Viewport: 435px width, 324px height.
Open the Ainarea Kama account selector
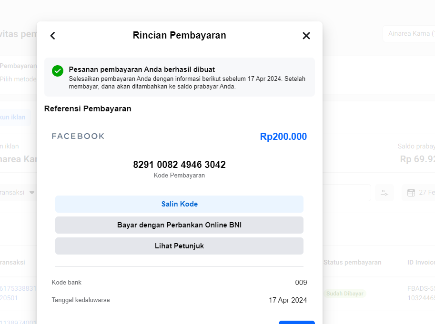[x=409, y=34]
